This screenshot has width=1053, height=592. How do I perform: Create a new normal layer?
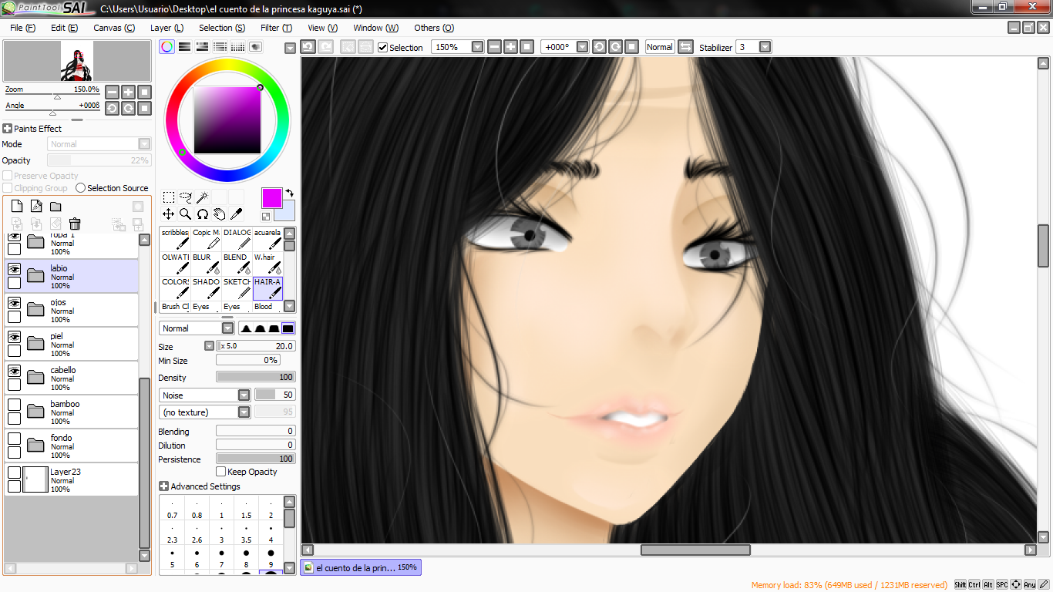tap(16, 206)
